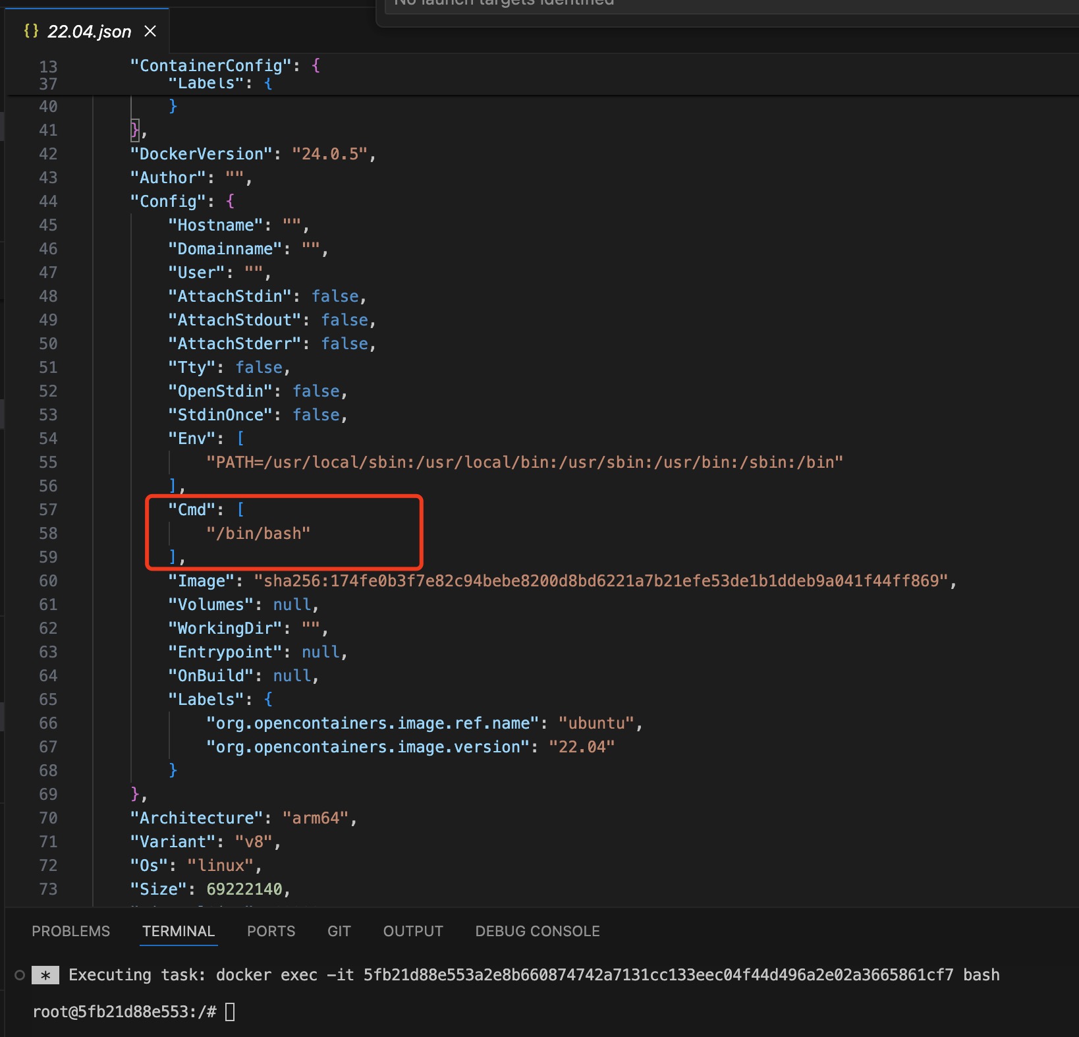Screen dimensions: 1079x1037
Task: Switch to the DEBUG CONSOLE tab
Action: click(x=538, y=931)
